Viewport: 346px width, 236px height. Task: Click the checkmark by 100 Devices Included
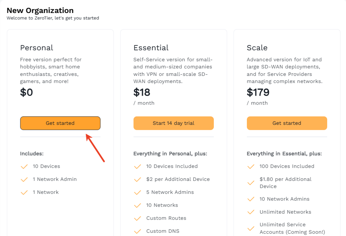[x=251, y=167]
